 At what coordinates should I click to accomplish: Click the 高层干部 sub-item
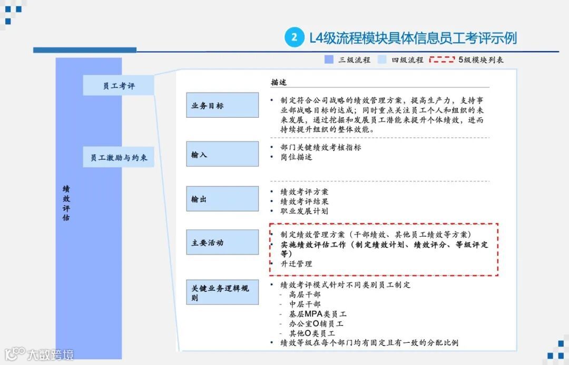[x=305, y=295]
